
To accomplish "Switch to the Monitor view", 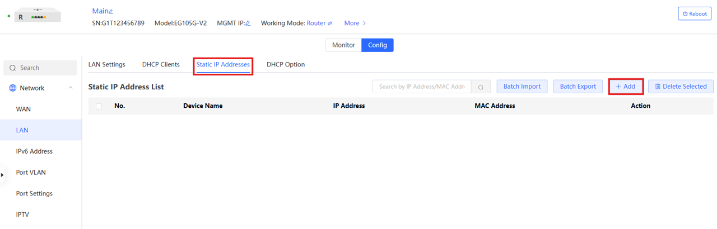I will click(x=343, y=45).
